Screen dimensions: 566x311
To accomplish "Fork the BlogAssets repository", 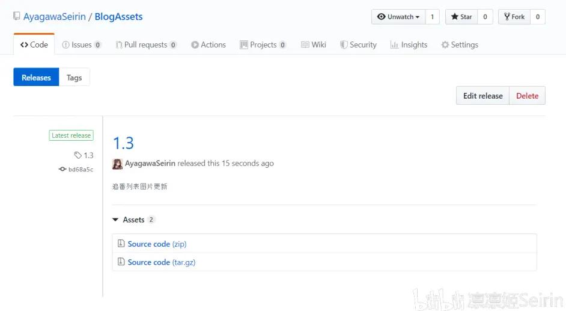I will point(514,17).
